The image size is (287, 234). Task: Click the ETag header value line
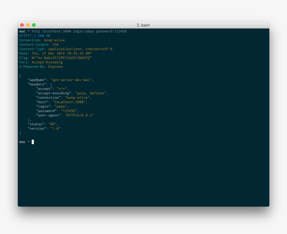(55, 58)
